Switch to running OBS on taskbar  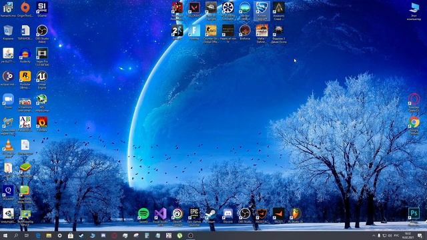tap(191, 235)
